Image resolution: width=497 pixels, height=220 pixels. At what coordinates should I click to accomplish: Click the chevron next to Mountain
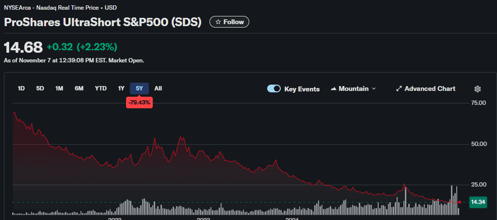point(373,89)
